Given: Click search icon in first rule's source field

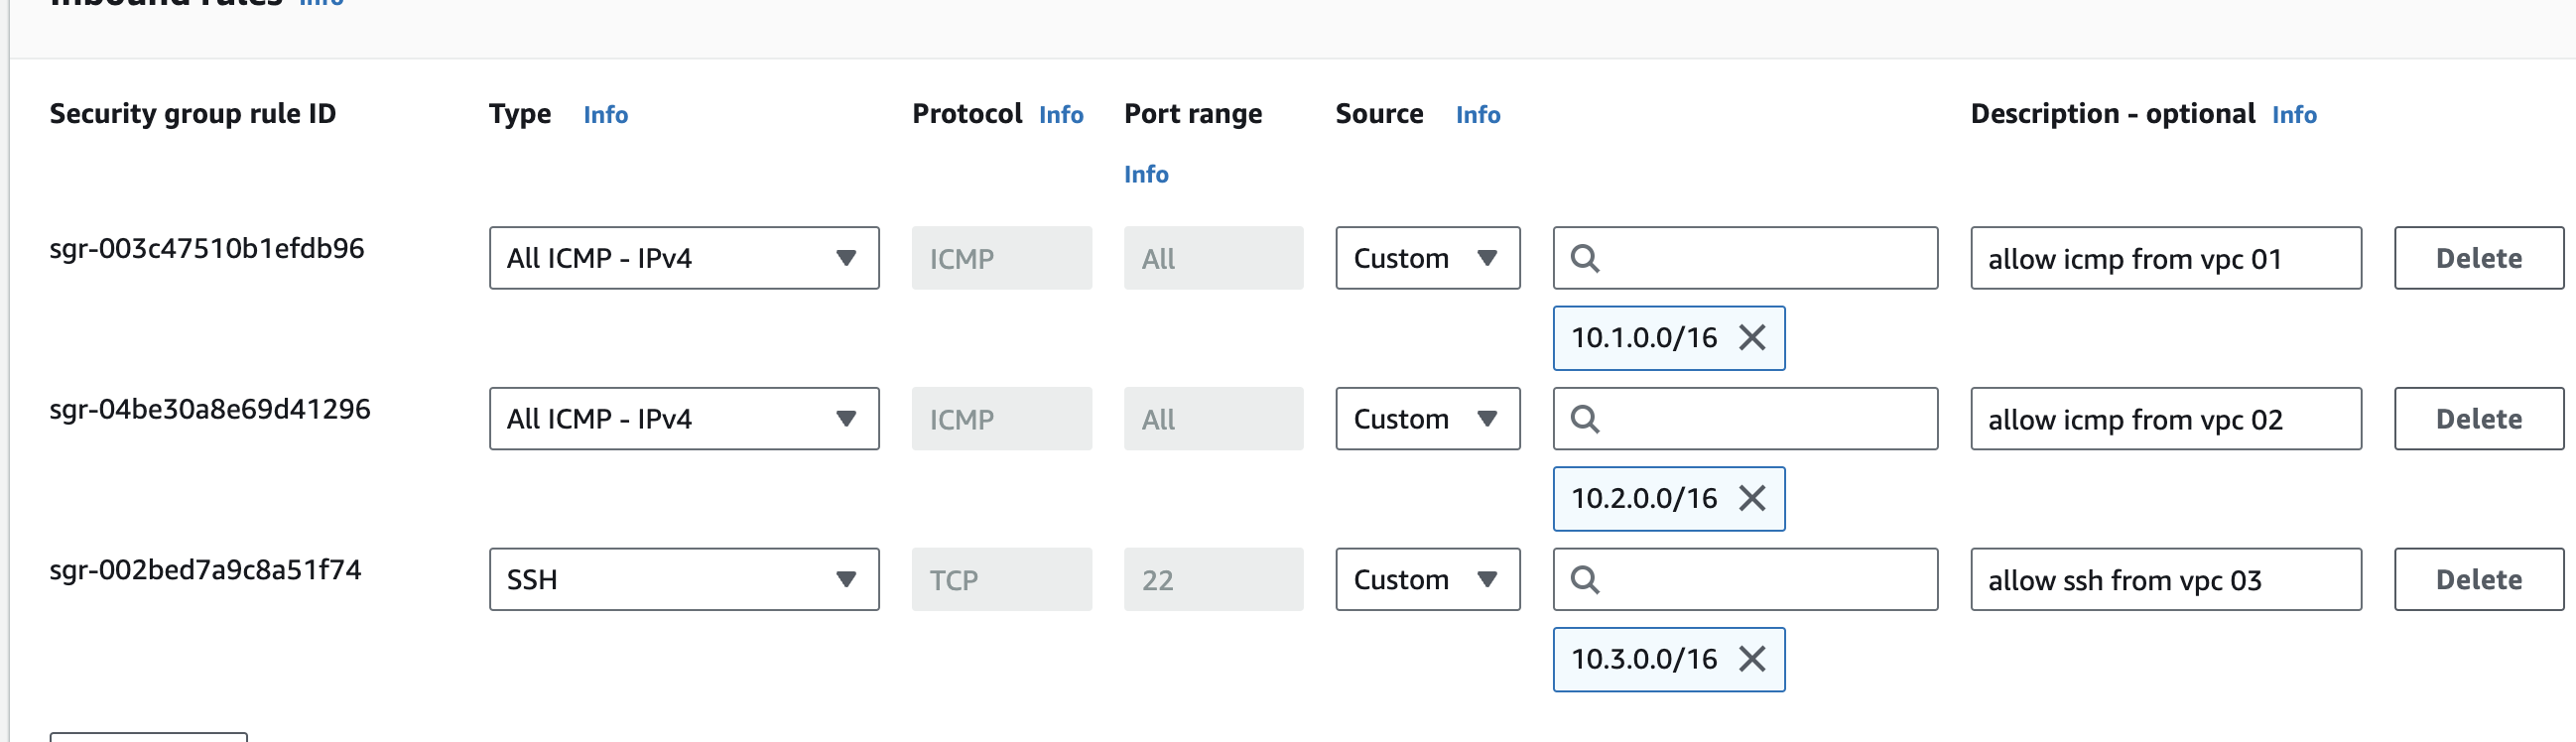Looking at the screenshot, I should click(x=1585, y=259).
